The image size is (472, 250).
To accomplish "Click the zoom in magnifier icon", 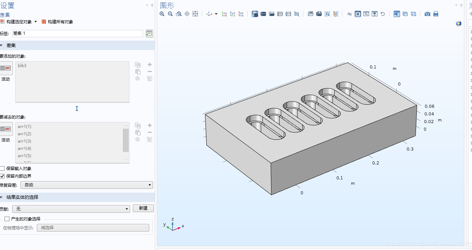I will [x=162, y=14].
